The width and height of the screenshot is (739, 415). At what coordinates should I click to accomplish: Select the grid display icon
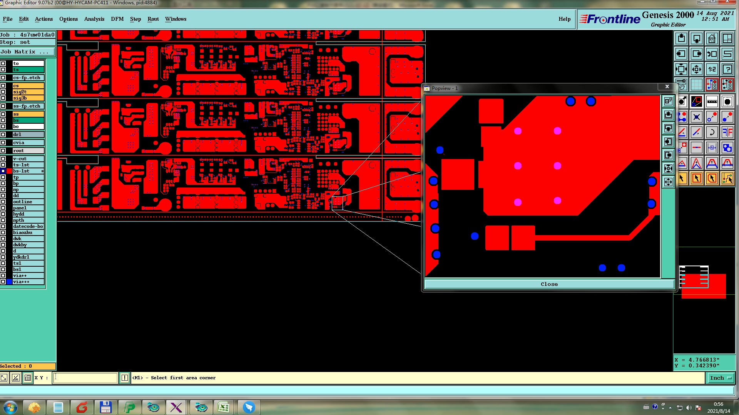697,85
